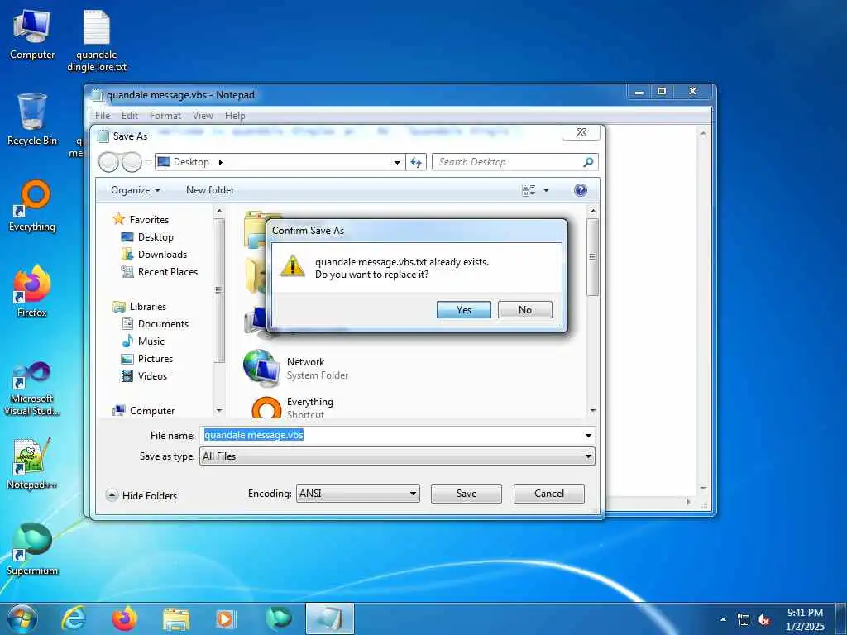
Task: Open Supermium from the taskbar
Action: (279, 618)
